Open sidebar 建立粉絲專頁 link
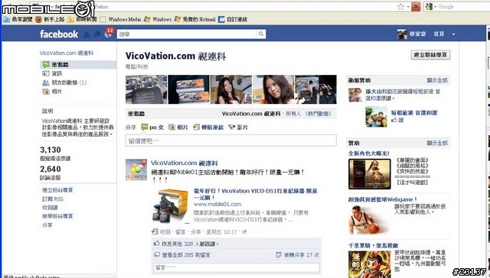This screenshot has width=490, height=278. (x=57, y=190)
